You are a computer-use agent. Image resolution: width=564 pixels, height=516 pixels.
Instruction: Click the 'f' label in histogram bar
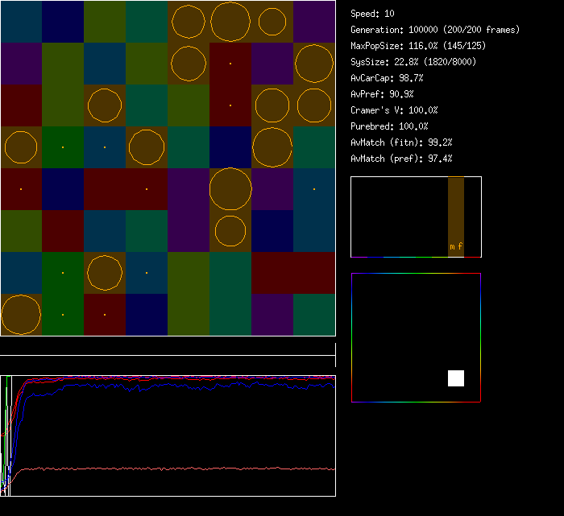coord(460,246)
